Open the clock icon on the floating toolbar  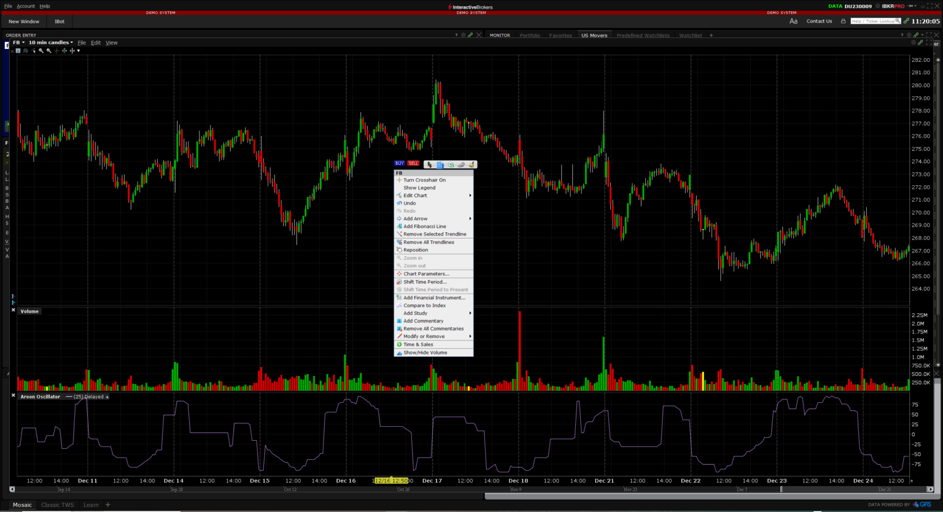pos(450,164)
